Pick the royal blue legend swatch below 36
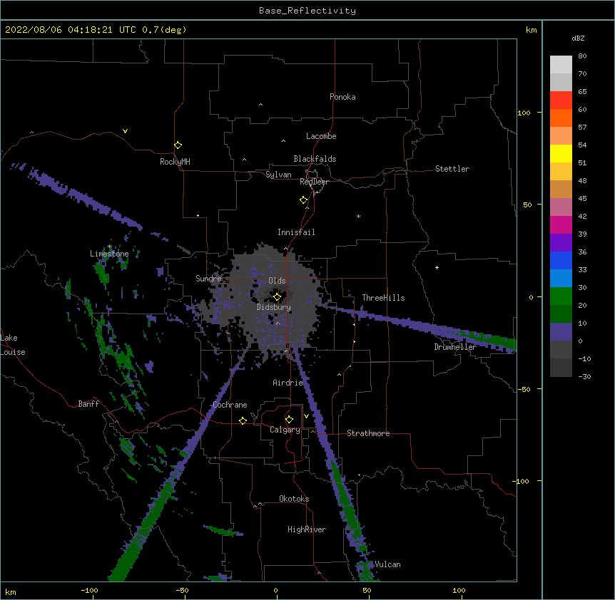Screen dimensions: 615x600 (x=561, y=260)
